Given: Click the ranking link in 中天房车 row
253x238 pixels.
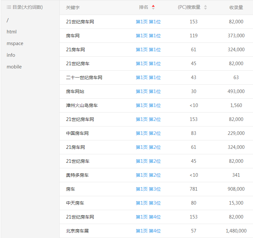Looking at the screenshot, I should coord(148,203).
